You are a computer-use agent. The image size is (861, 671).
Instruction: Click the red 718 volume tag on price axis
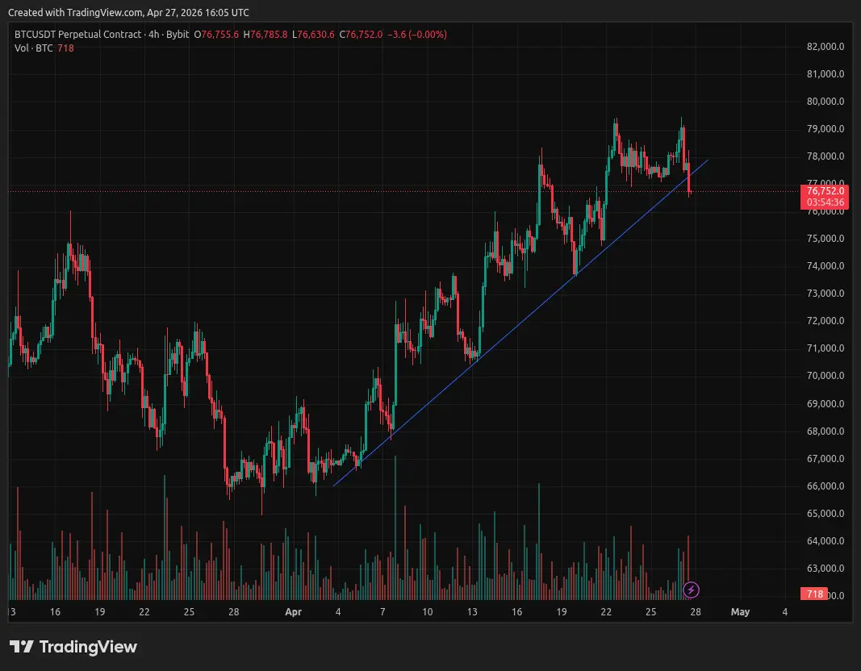(x=814, y=594)
